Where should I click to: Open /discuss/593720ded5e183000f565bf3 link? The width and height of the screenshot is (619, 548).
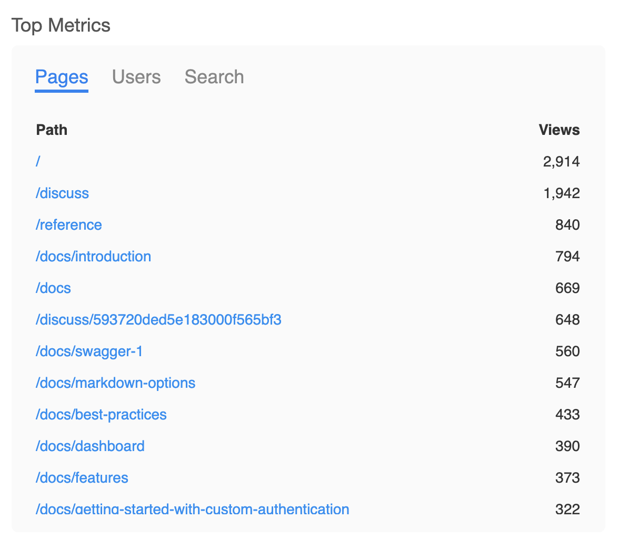pyautogui.click(x=158, y=320)
